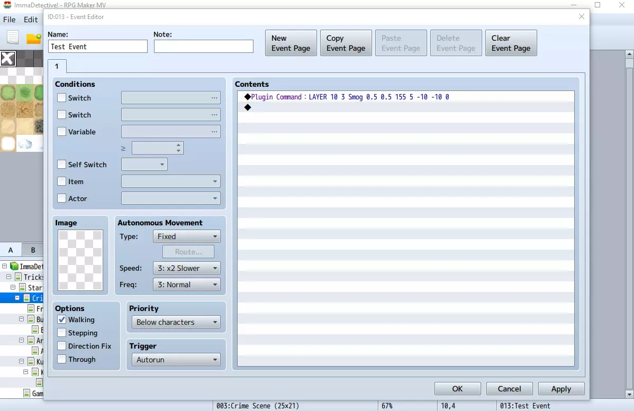Image resolution: width=634 pixels, height=411 pixels.
Task: Open the Actor condition dropdown
Action: 170,198
